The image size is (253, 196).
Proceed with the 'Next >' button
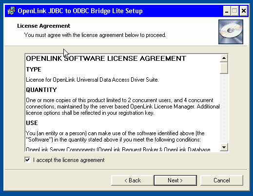coord(175,180)
